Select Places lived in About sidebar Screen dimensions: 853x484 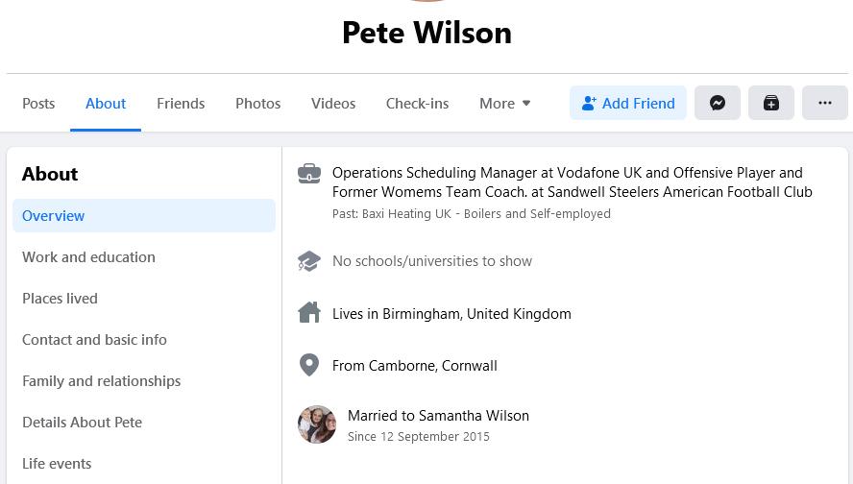pyautogui.click(x=60, y=299)
